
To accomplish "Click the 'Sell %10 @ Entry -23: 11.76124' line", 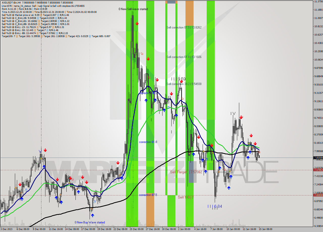I will 33,27.
